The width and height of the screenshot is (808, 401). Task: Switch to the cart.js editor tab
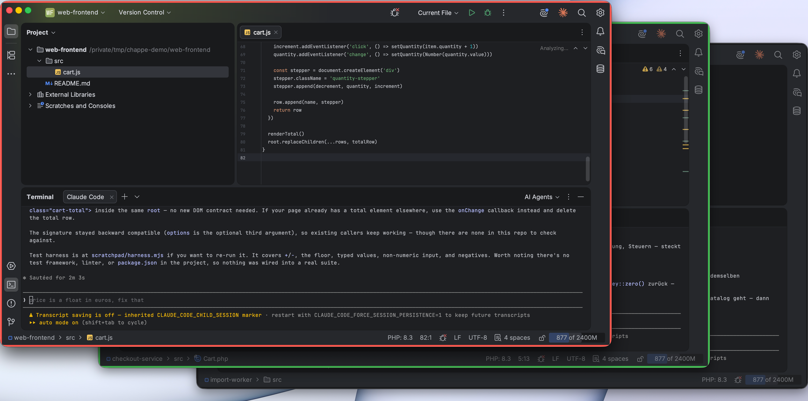click(x=261, y=32)
